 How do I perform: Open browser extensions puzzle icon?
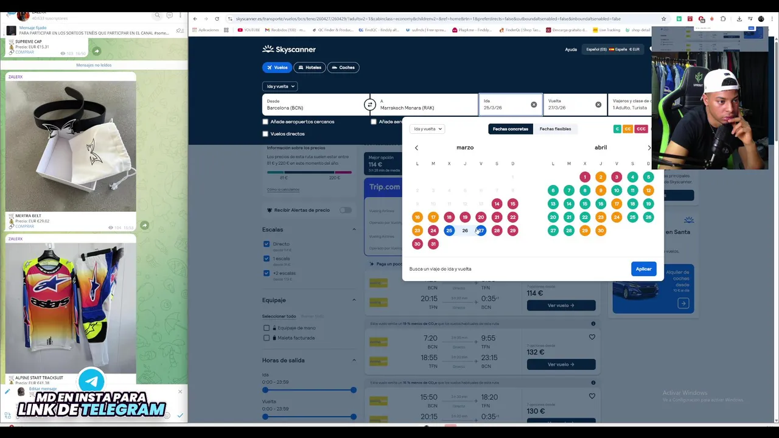coord(723,19)
